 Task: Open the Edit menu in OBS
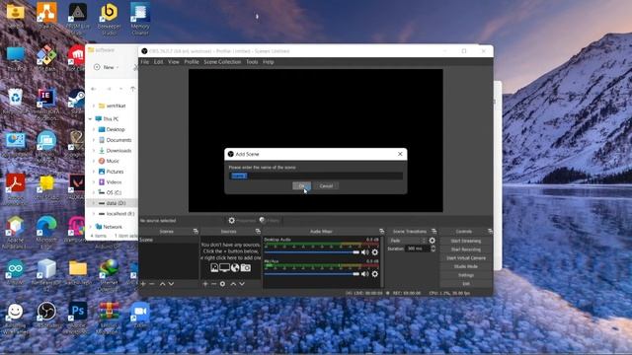[x=158, y=62]
